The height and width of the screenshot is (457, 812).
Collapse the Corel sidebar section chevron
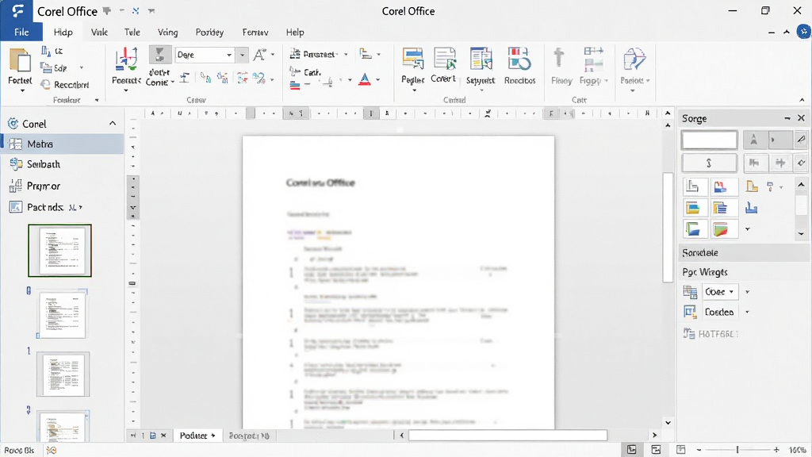(x=113, y=123)
